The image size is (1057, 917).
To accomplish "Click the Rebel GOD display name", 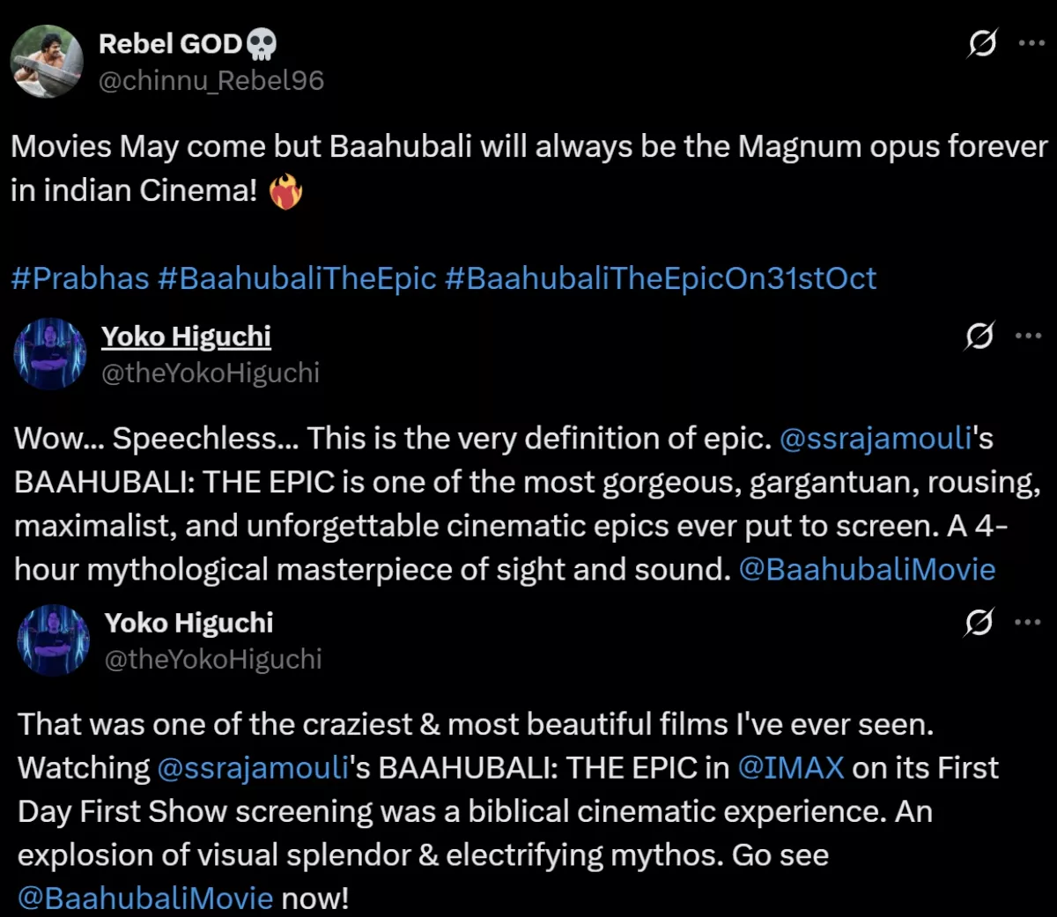I will (x=172, y=42).
